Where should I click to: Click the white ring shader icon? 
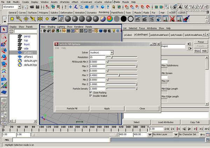point(131,19)
